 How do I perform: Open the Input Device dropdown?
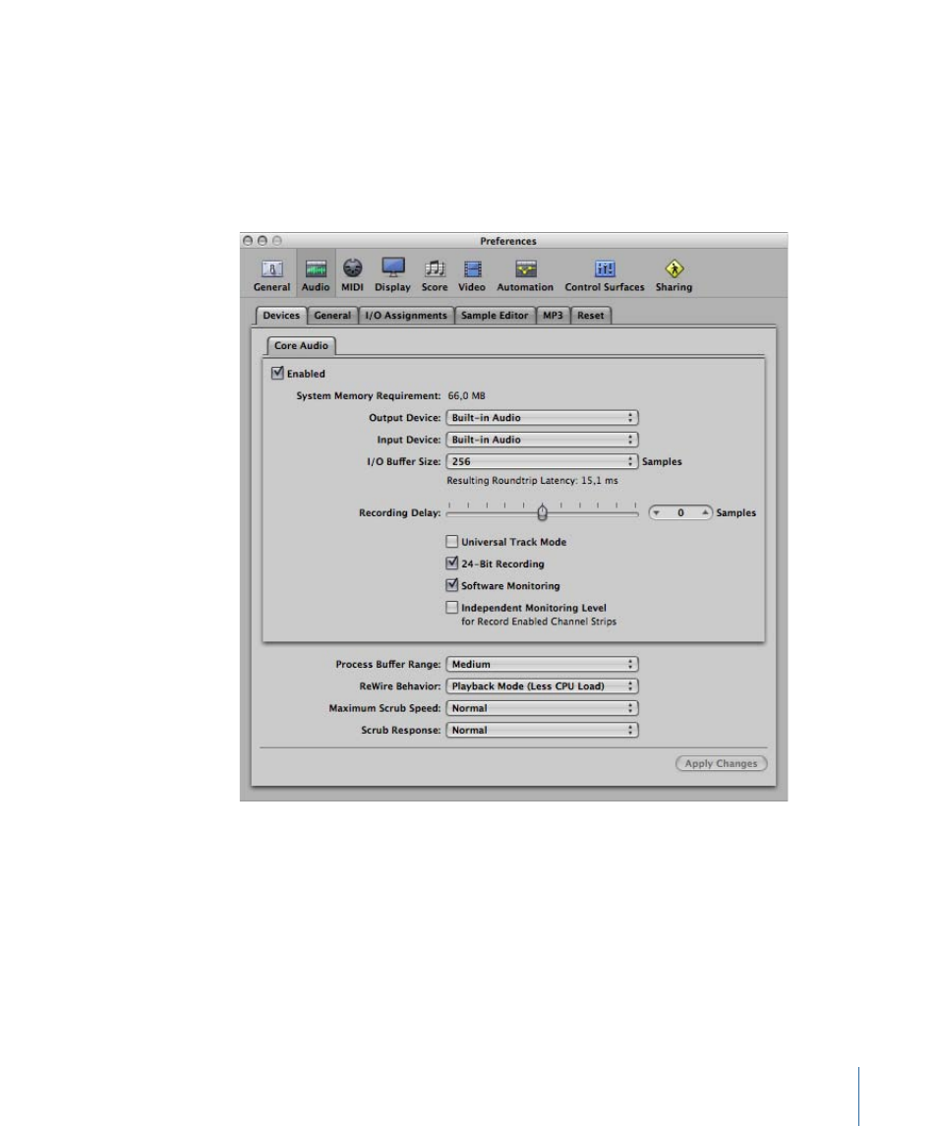pos(543,440)
